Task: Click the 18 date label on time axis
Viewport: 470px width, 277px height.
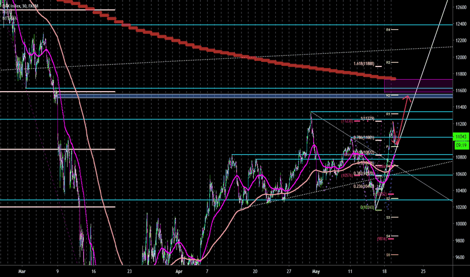Action: pyautogui.click(x=385, y=271)
